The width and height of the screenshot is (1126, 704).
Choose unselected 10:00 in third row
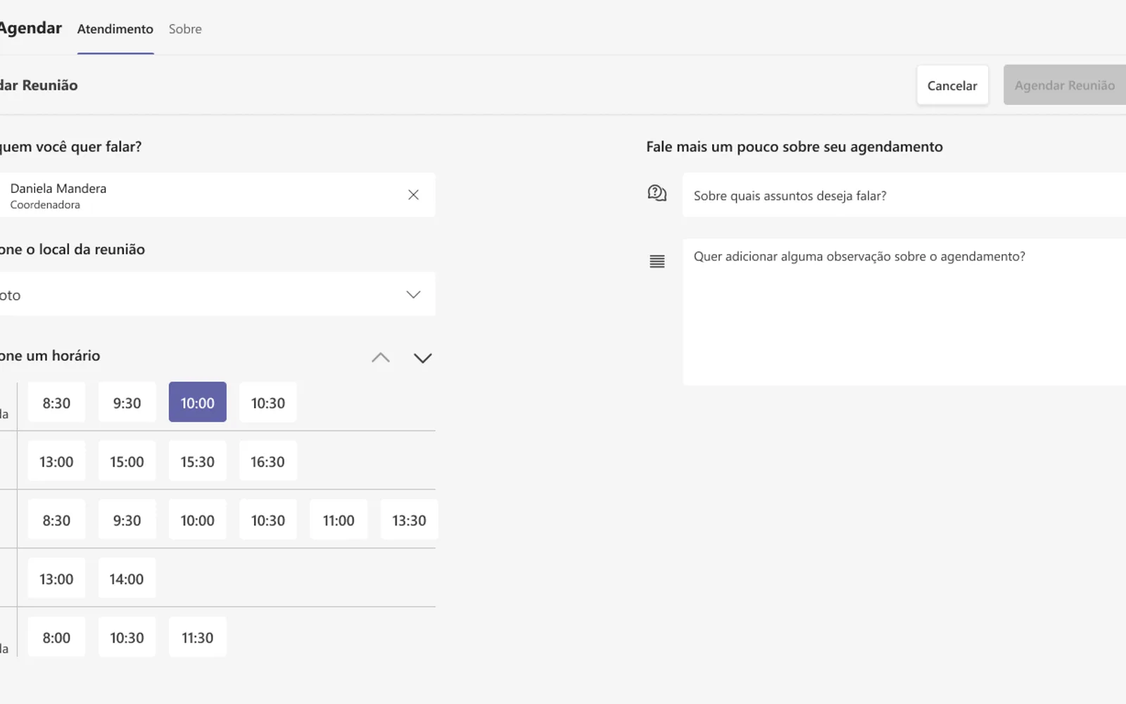[x=198, y=520]
